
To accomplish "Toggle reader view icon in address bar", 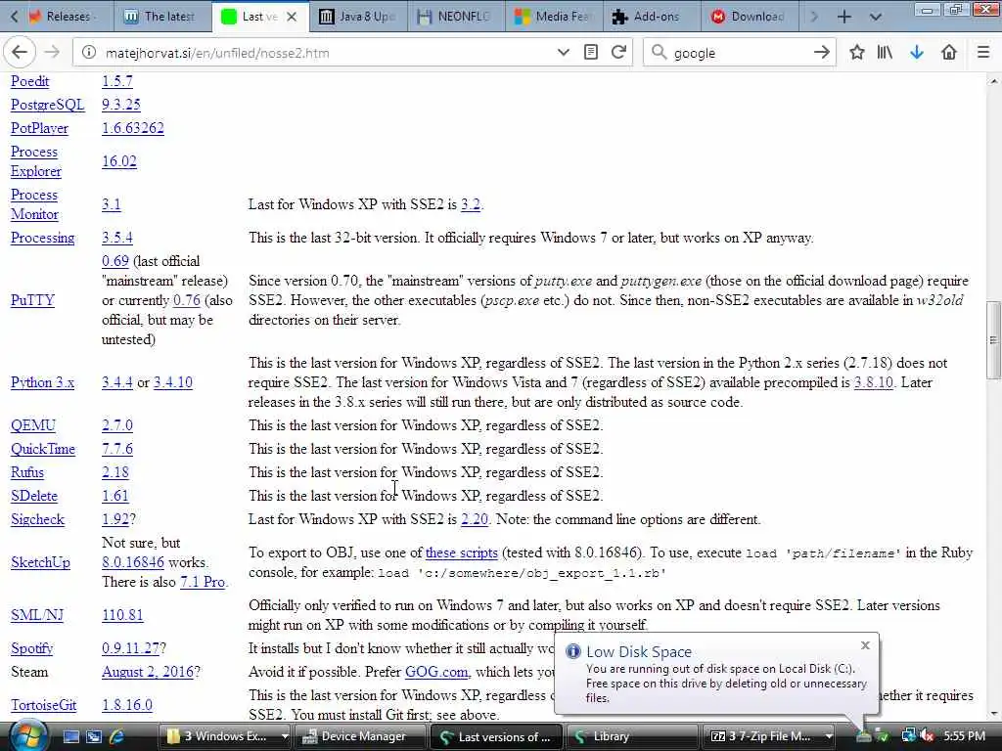I will pyautogui.click(x=590, y=53).
